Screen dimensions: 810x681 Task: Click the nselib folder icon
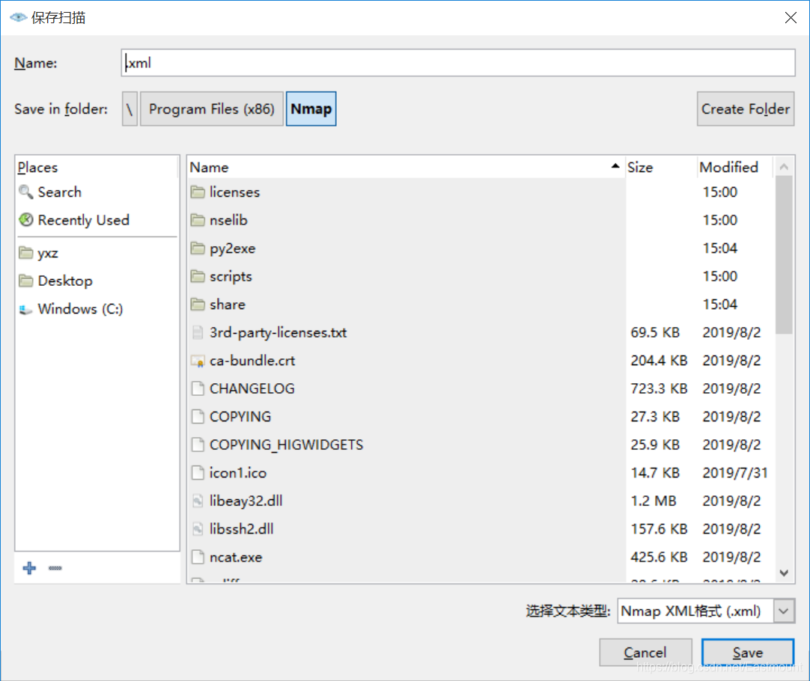(x=198, y=220)
